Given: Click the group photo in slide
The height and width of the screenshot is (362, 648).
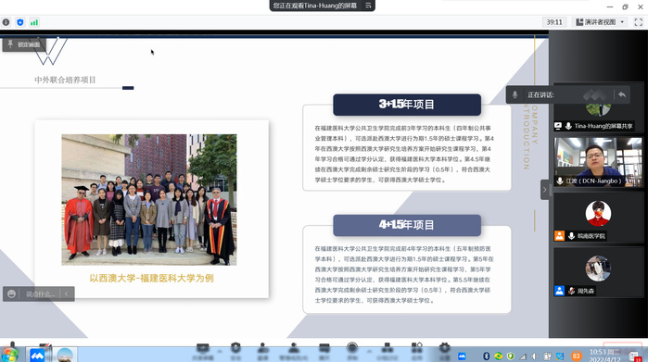Looking at the screenshot, I should (x=149, y=199).
